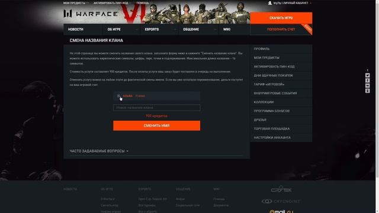
Task: Open the Cryengine logo link in the footer
Action: point(281,201)
